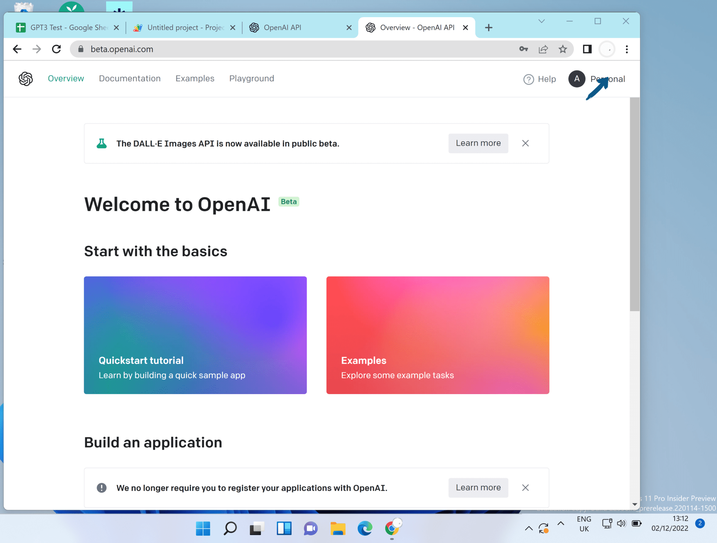Go back to the previous page

17,49
